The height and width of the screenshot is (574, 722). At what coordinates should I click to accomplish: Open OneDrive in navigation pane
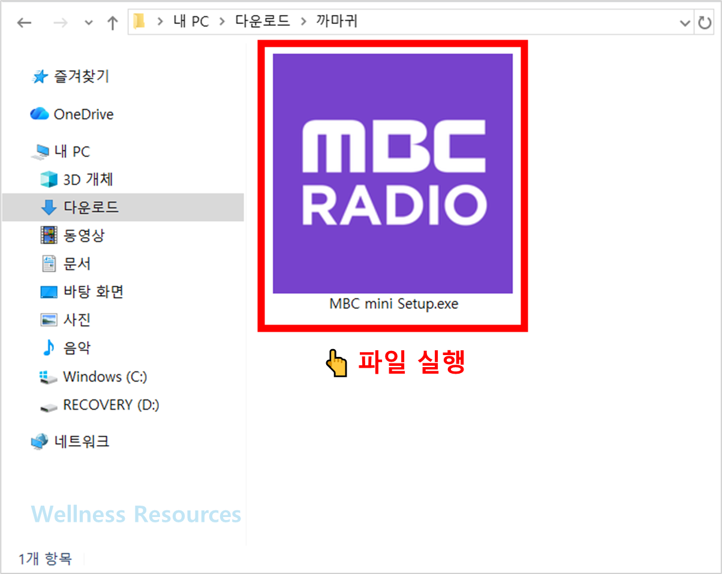point(83,114)
